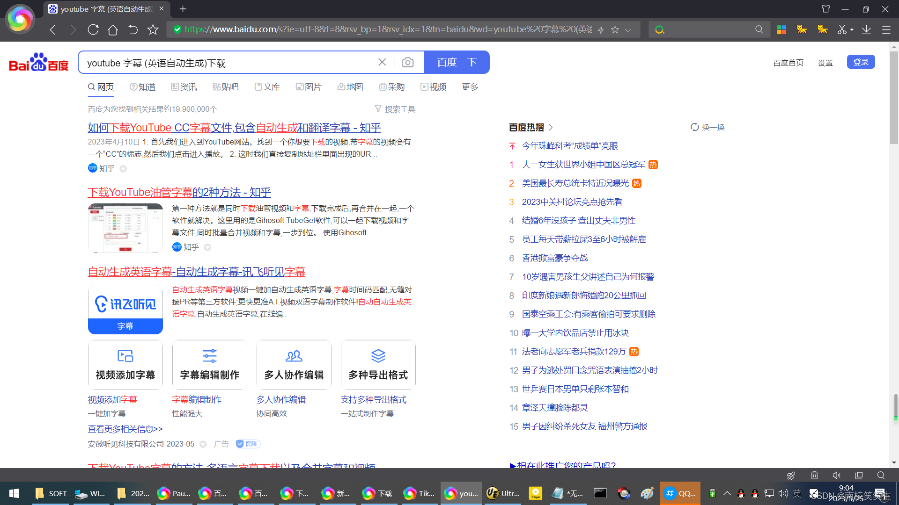Viewport: 899px width, 505px height.
Task: Toggle mute icon in bottom status bar
Action: coord(836,476)
